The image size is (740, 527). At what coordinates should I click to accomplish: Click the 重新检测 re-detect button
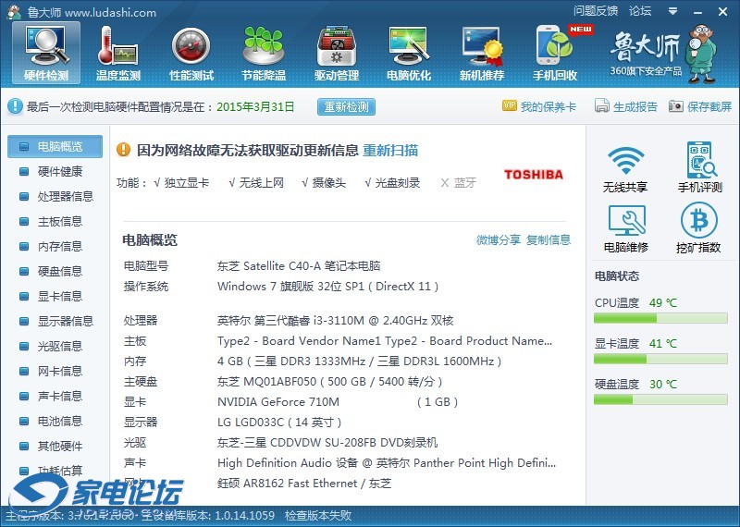pyautogui.click(x=346, y=107)
